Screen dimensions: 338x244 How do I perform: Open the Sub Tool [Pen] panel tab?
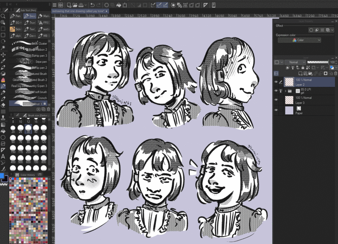pos(25,10)
